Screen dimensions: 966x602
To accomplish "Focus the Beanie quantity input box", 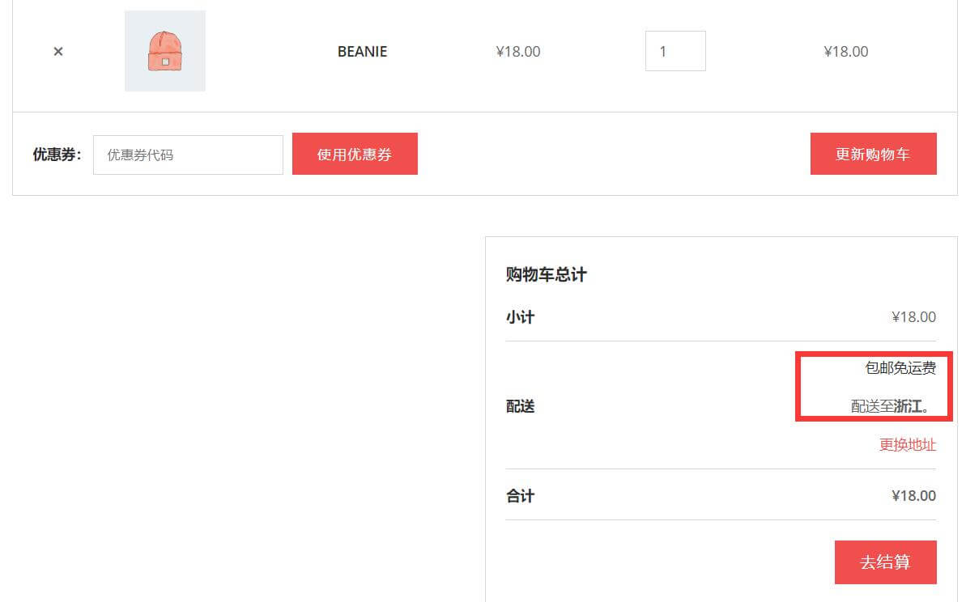I will coord(675,51).
